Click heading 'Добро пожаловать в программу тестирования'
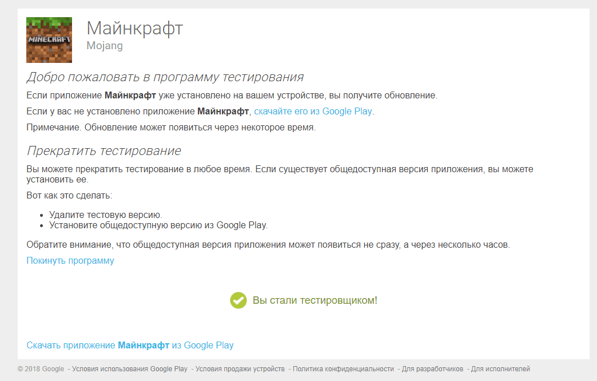 165,77
